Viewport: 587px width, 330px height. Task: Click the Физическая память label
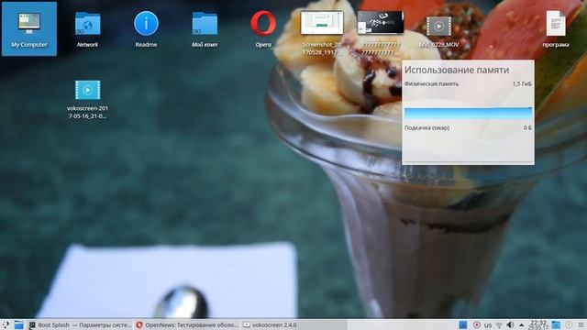click(x=431, y=83)
